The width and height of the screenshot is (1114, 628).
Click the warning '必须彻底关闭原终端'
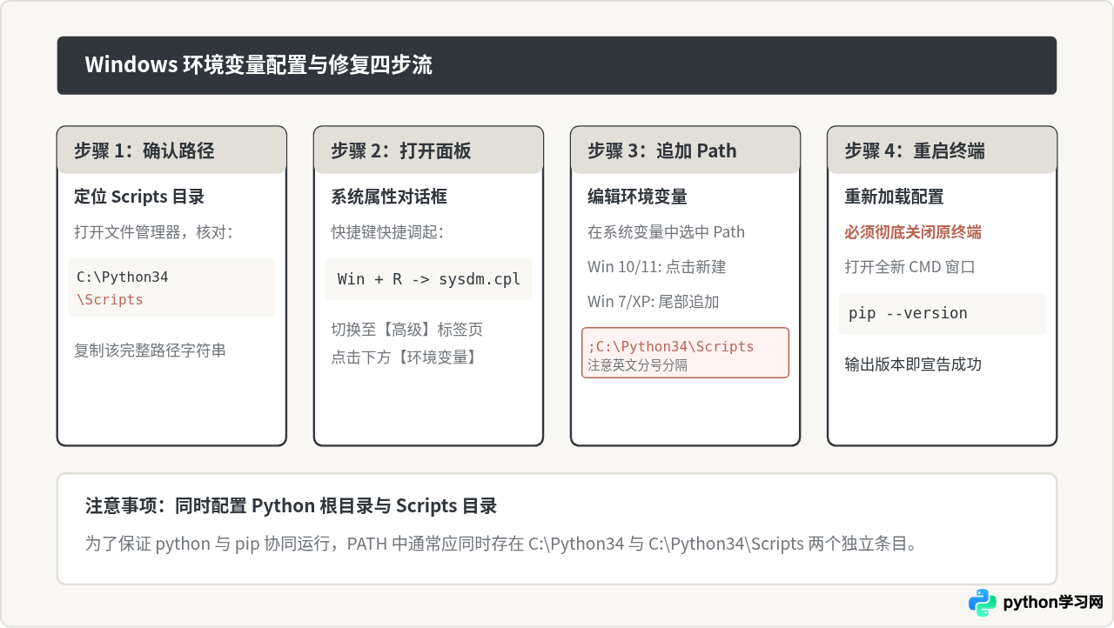(913, 232)
